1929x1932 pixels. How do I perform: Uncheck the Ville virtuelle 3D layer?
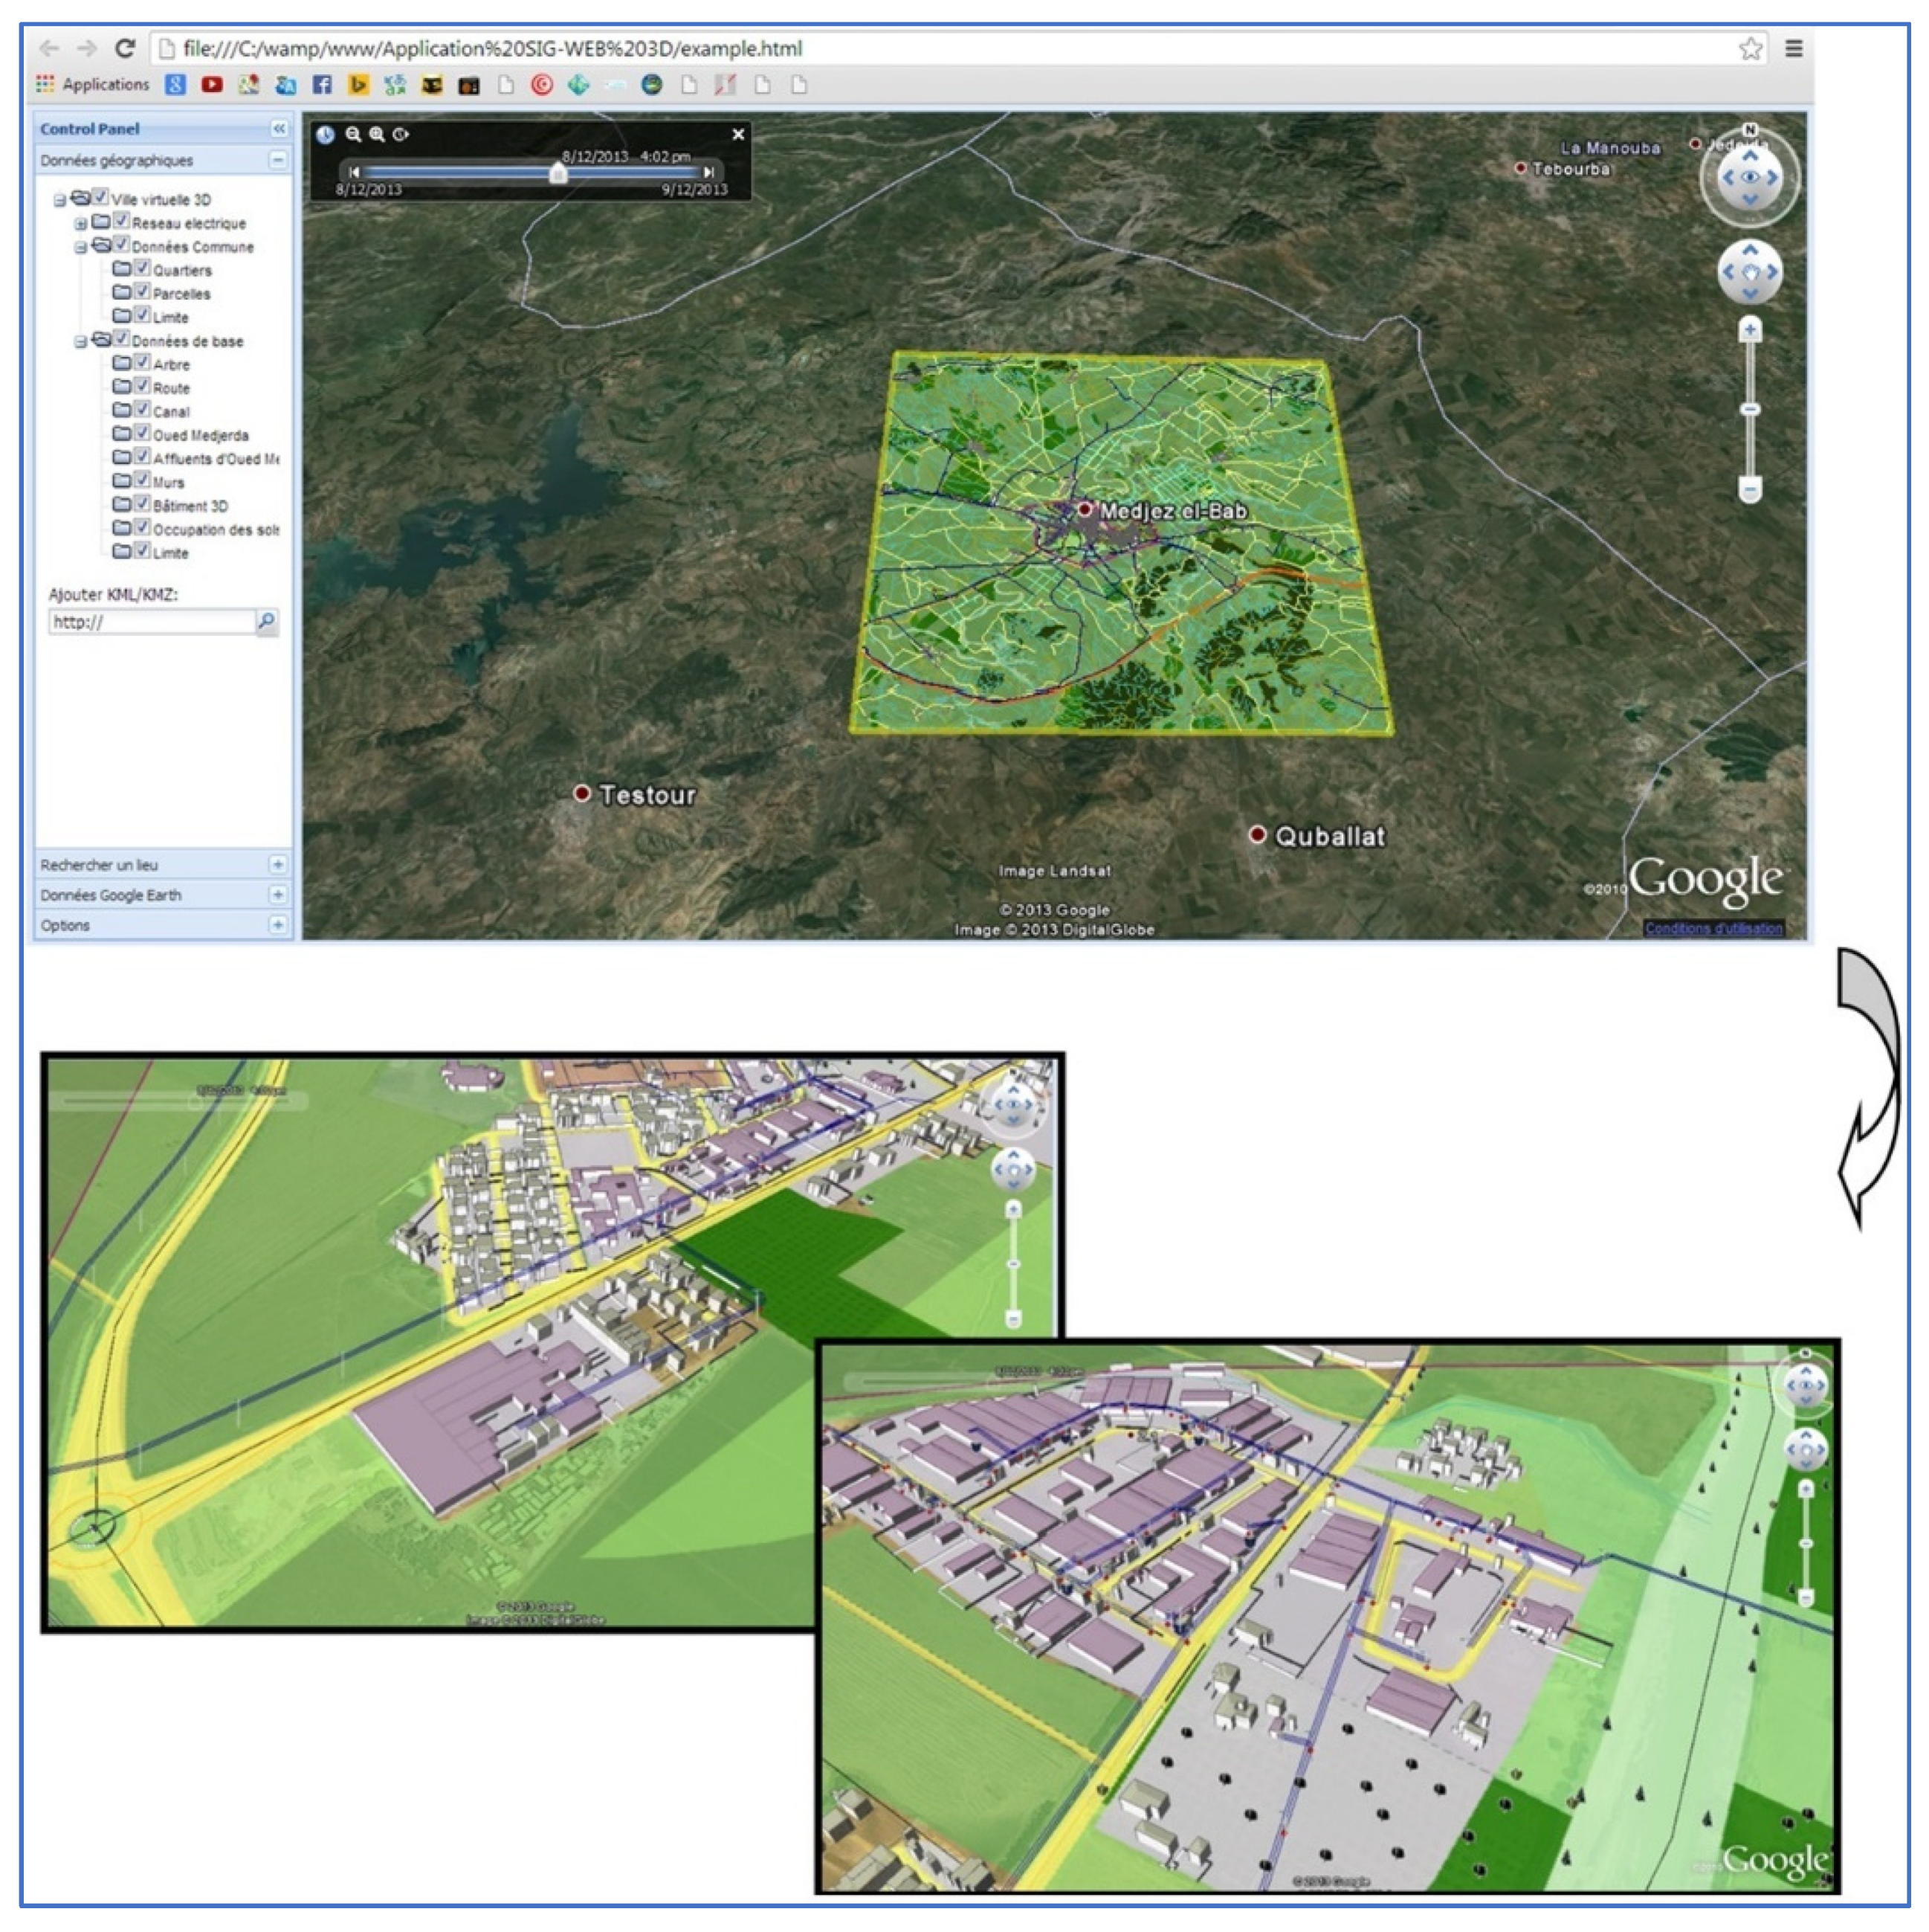pyautogui.click(x=100, y=197)
